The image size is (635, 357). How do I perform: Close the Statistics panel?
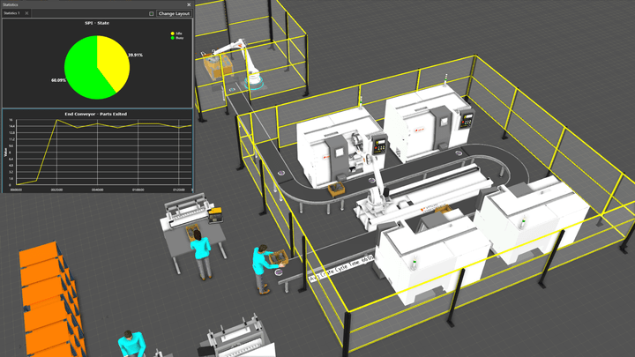click(189, 4)
